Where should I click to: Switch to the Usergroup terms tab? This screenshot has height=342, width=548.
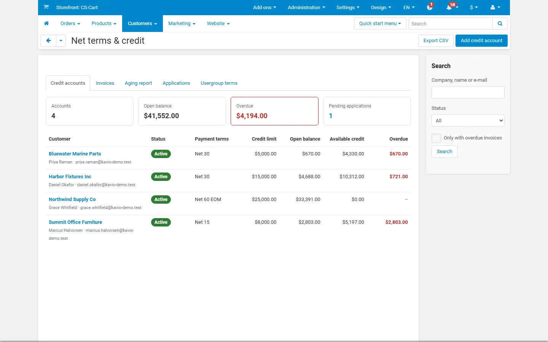pos(219,83)
